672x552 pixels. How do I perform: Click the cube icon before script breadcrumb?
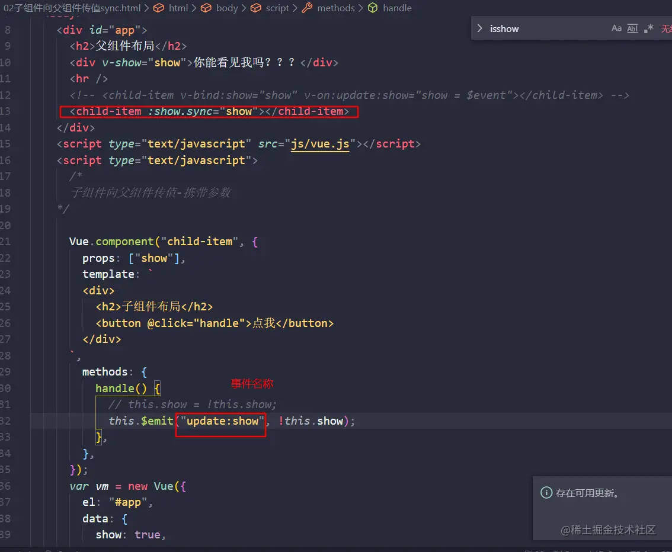(256, 8)
